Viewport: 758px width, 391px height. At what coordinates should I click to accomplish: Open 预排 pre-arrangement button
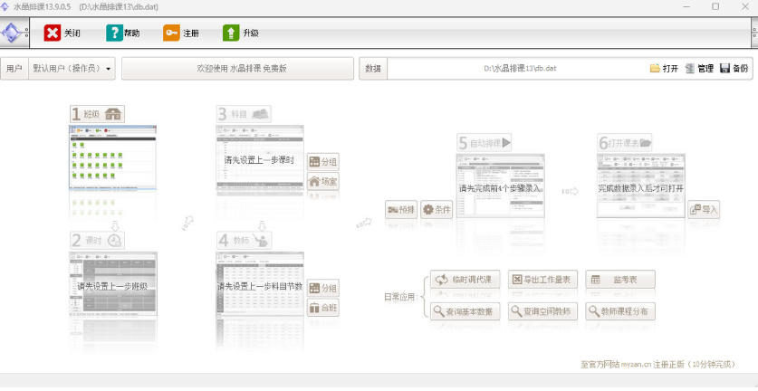click(x=401, y=210)
